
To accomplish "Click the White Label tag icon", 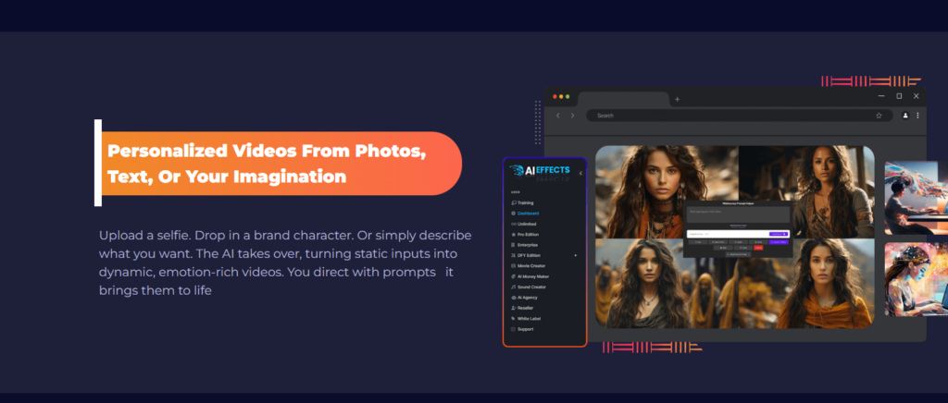I will pyautogui.click(x=513, y=319).
